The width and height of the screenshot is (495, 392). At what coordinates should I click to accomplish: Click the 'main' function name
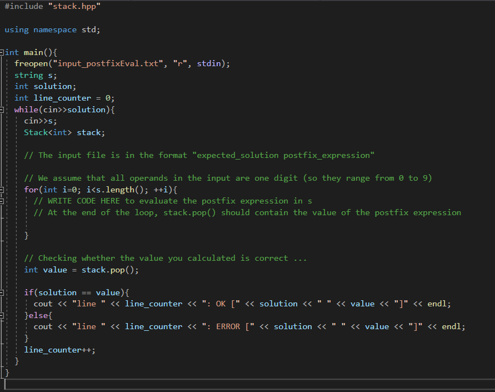click(x=33, y=52)
